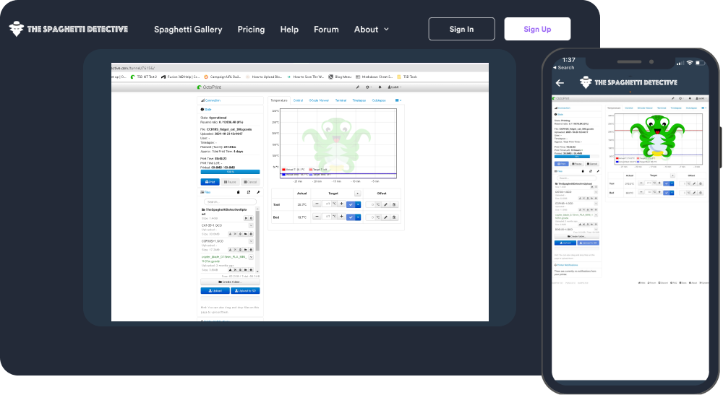Click the Sign Up button
The image size is (723, 395).
(x=537, y=29)
